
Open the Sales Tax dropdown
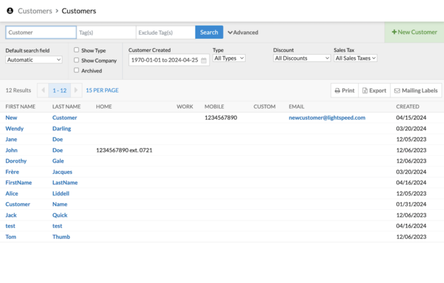[355, 58]
